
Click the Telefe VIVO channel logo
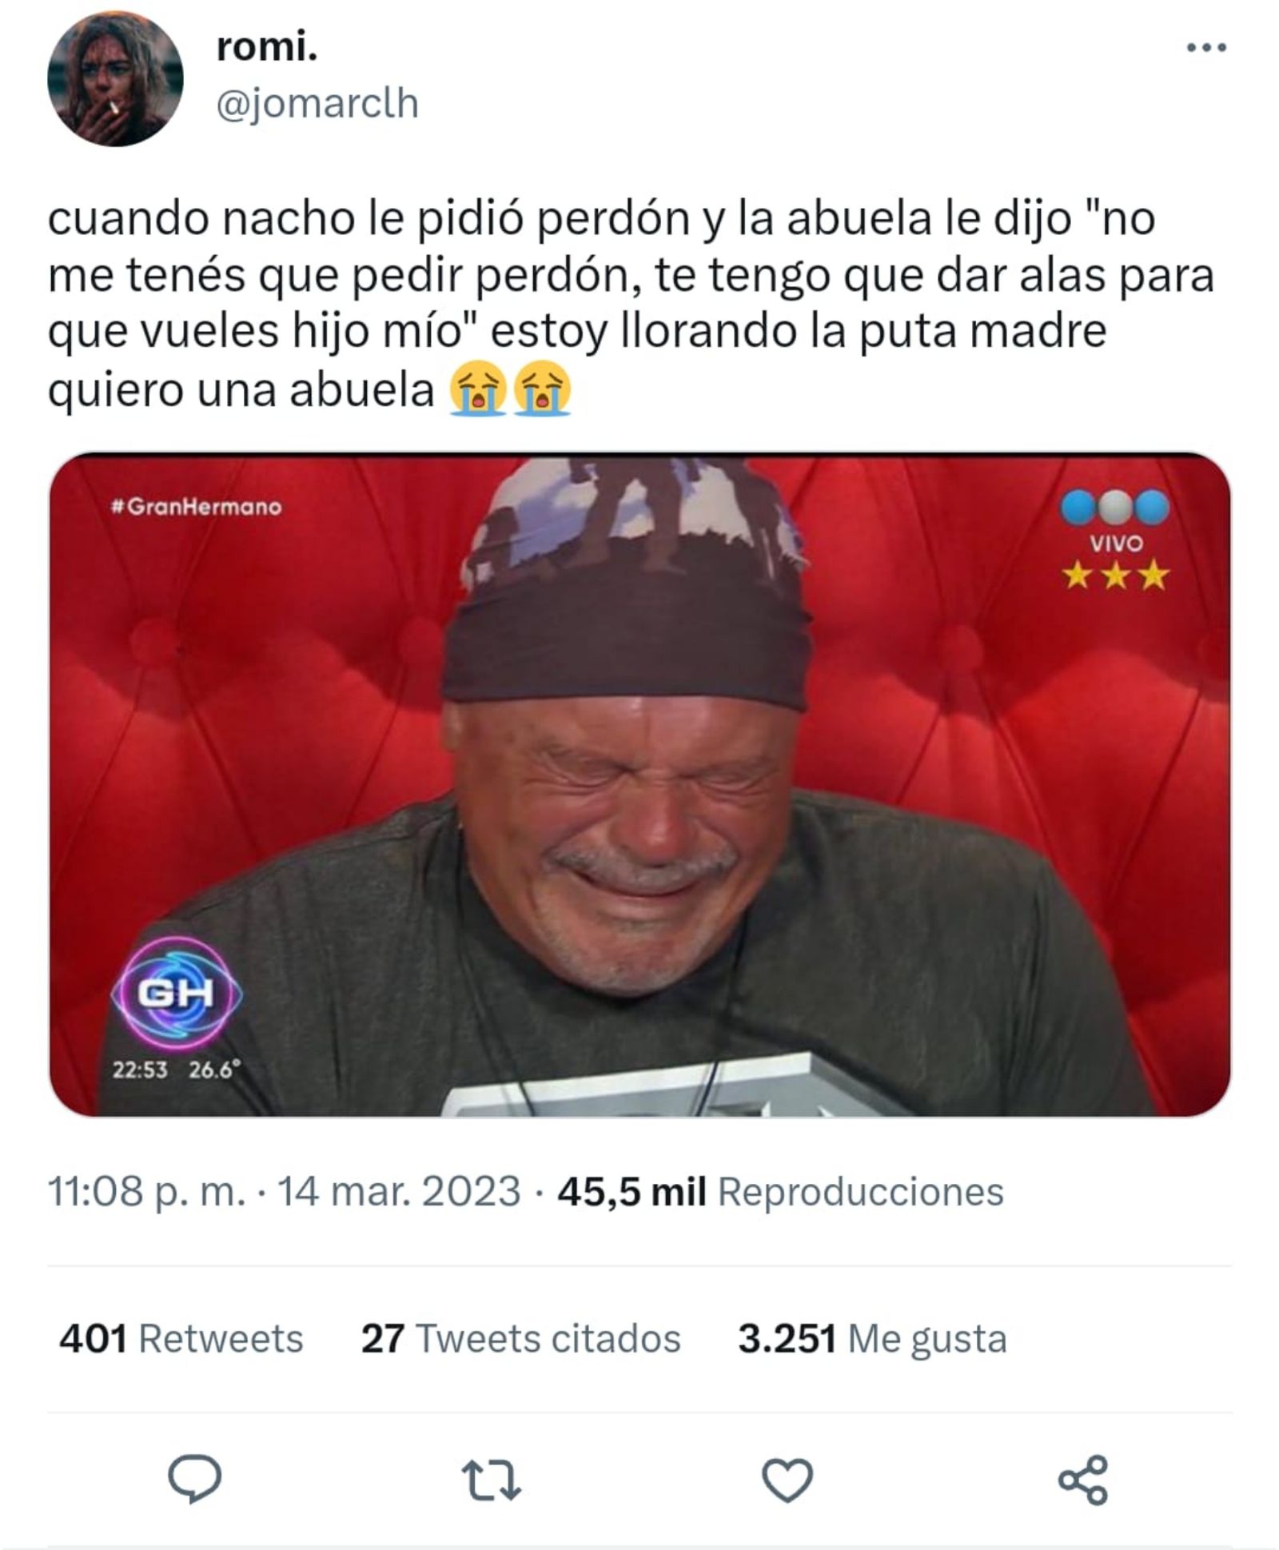[x=1116, y=540]
